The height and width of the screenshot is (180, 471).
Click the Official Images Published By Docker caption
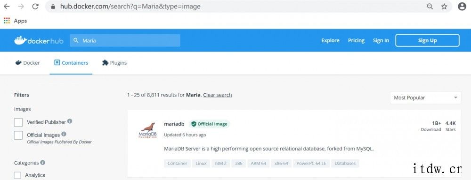click(59, 142)
